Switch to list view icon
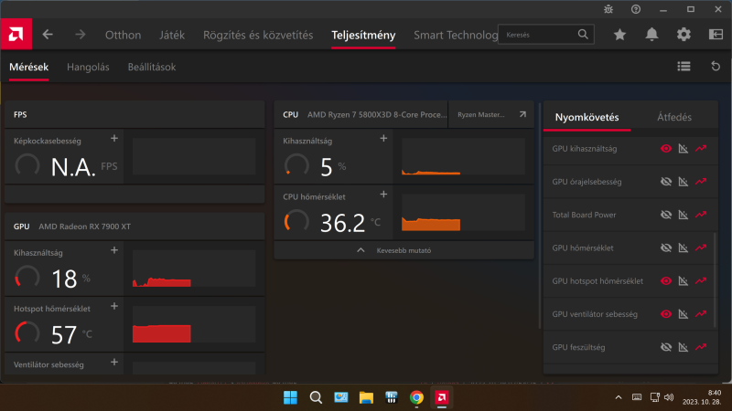 click(684, 67)
